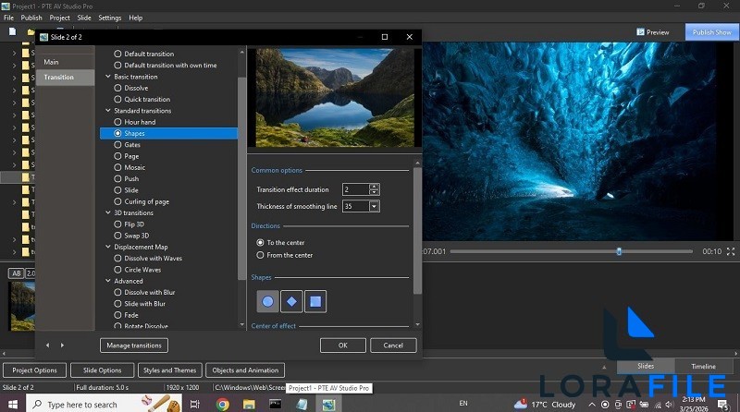This screenshot has width=740, height=412.
Task: Click the Preview button
Action: tap(653, 32)
